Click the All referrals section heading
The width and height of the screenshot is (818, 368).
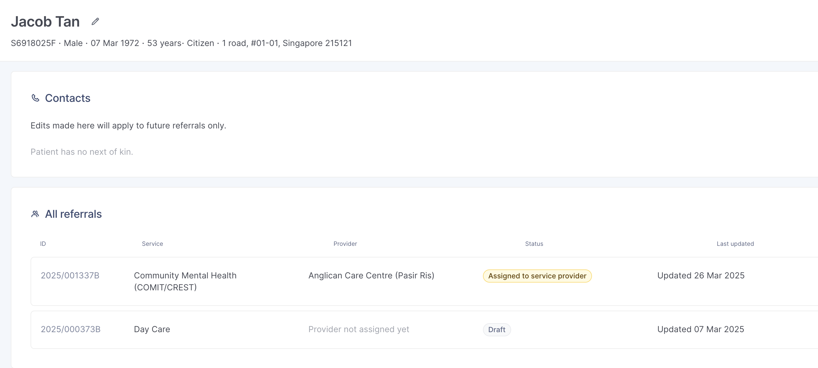[x=73, y=214]
